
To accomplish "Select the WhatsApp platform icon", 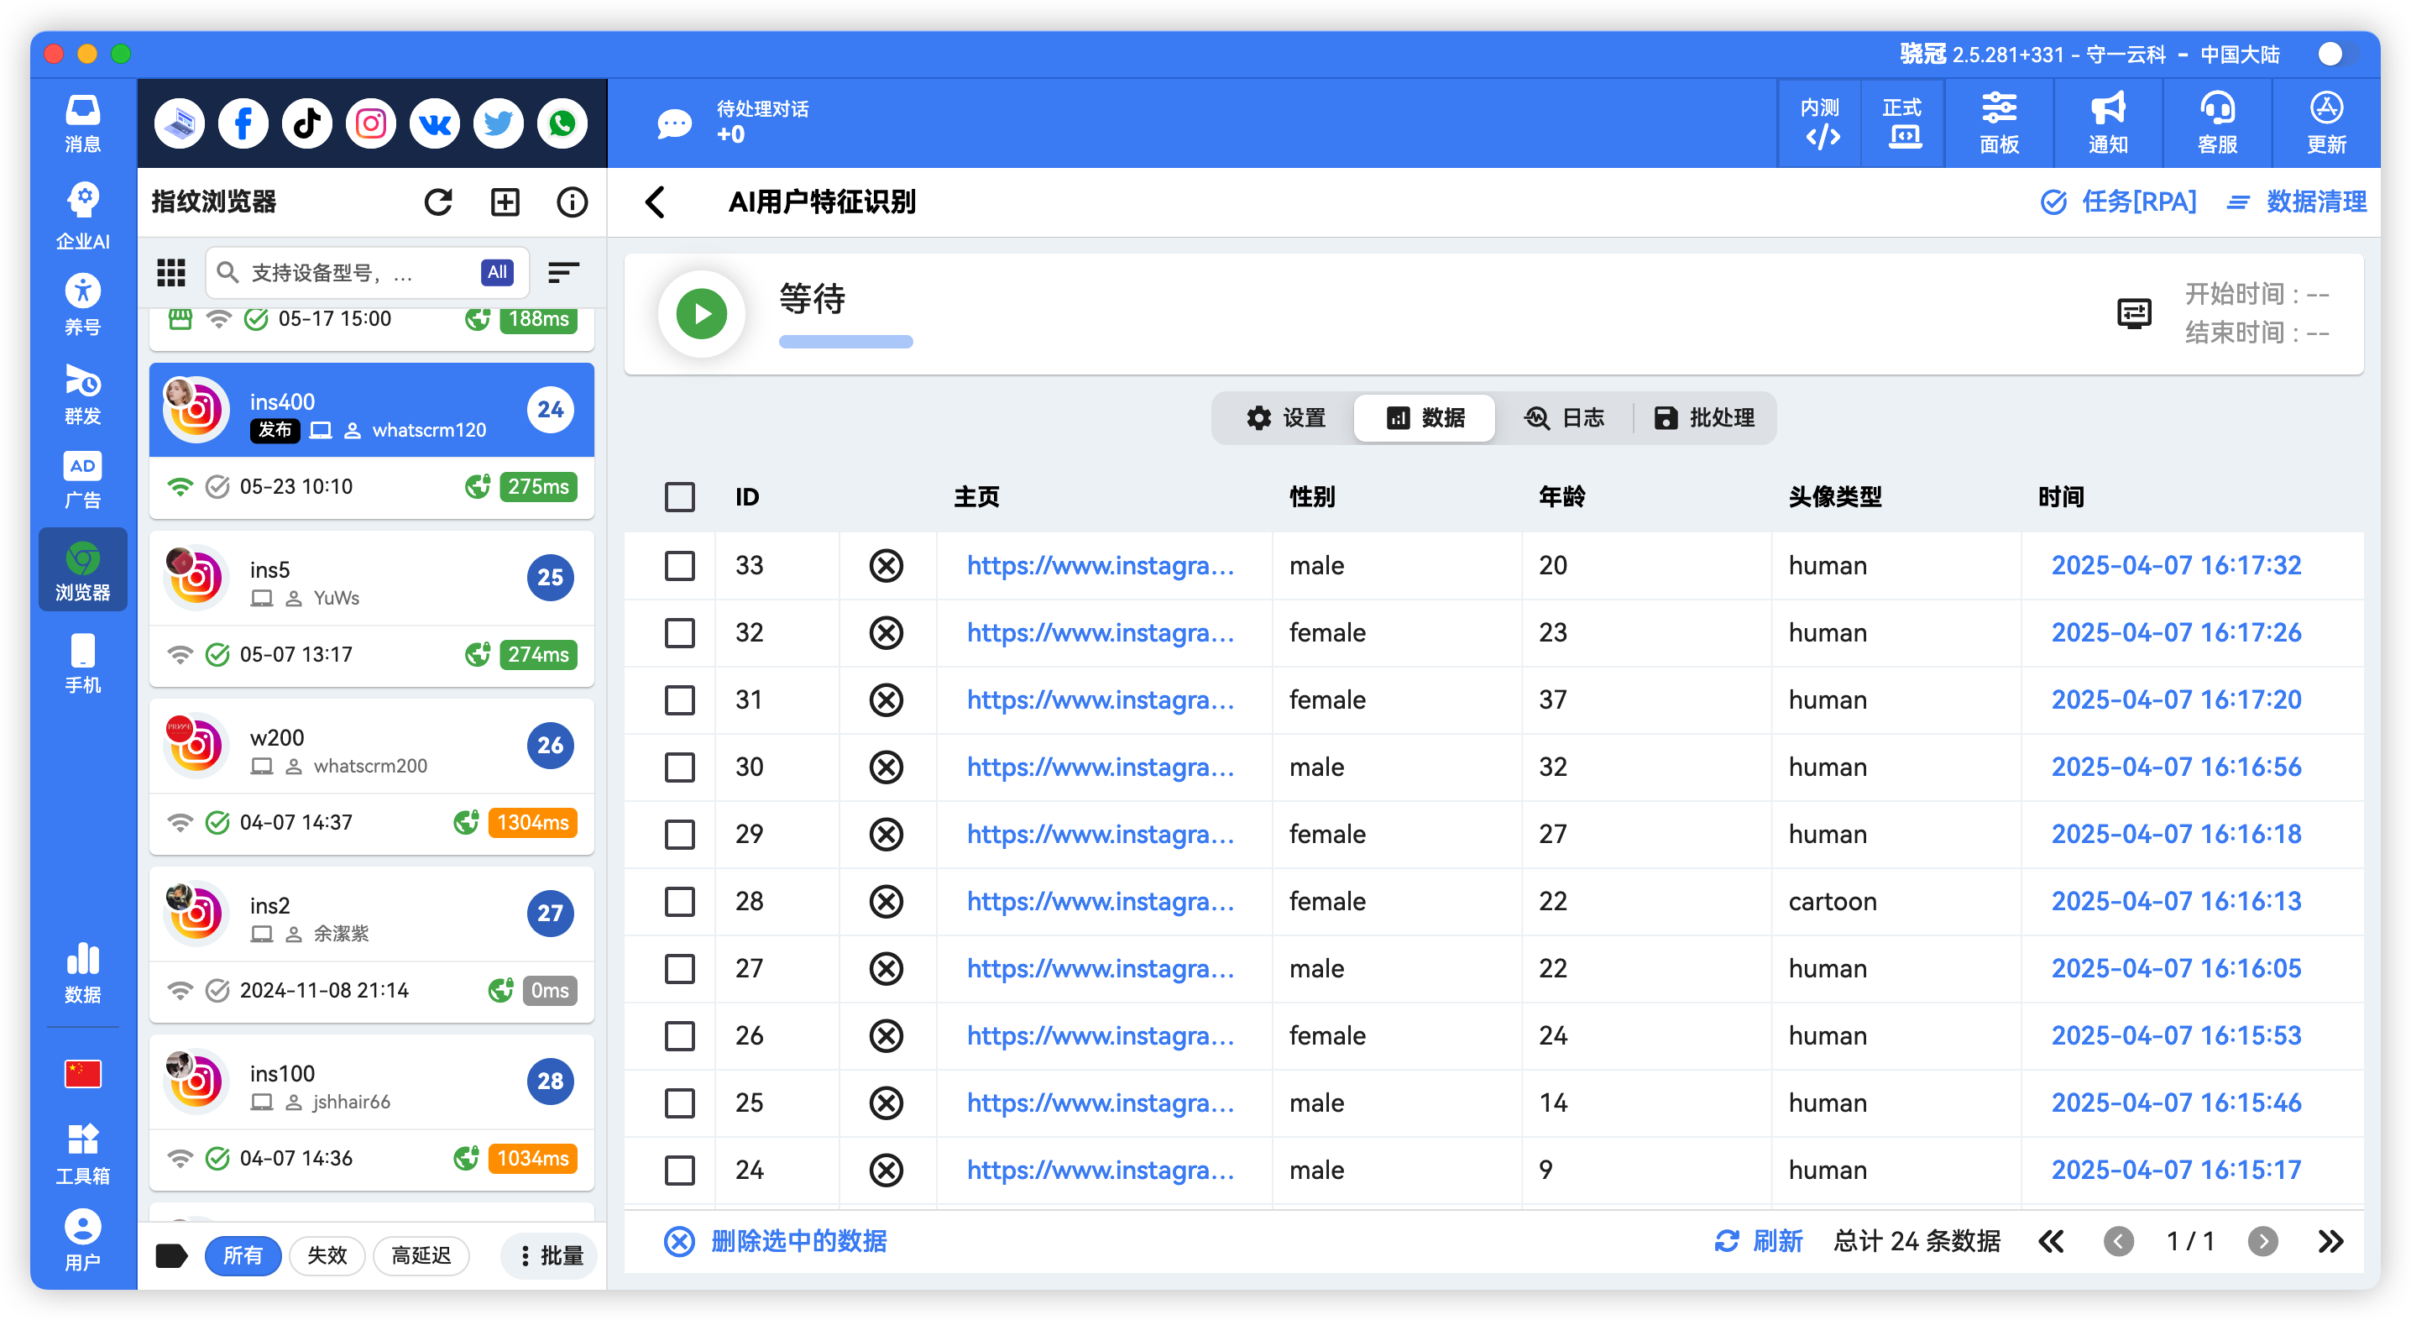I will pos(562,123).
